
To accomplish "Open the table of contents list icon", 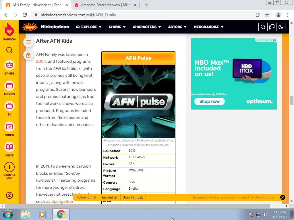I will tap(28, 42).
